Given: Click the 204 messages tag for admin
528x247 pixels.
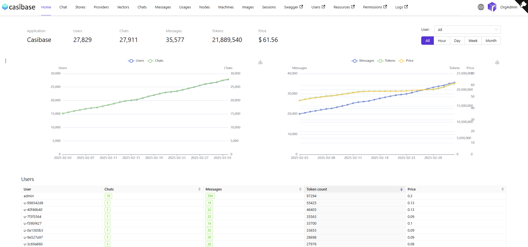Looking at the screenshot, I should [x=210, y=196].
